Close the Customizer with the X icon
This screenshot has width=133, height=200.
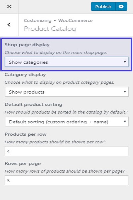tap(9, 7)
